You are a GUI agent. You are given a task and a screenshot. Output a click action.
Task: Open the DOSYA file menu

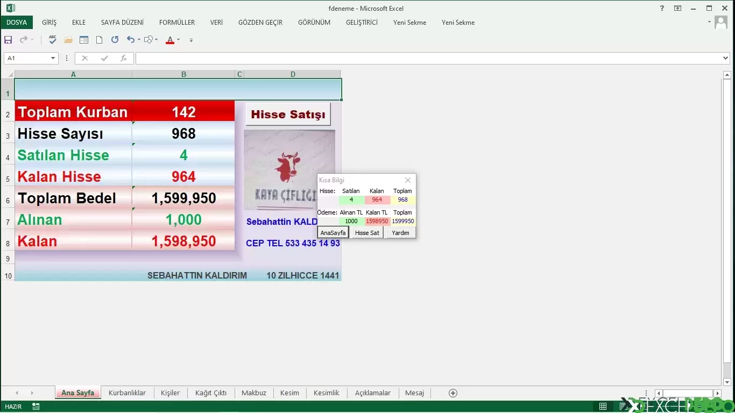tap(17, 23)
